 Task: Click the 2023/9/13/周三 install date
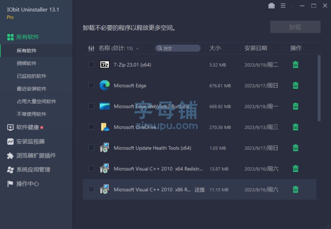pyautogui.click(x=261, y=127)
